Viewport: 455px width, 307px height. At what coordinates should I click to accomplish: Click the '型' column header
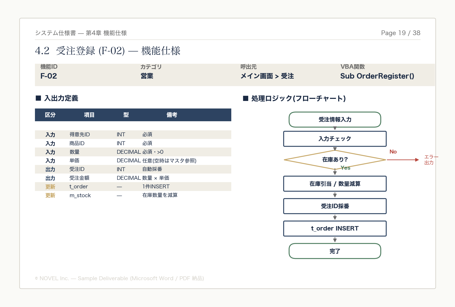pos(126,115)
